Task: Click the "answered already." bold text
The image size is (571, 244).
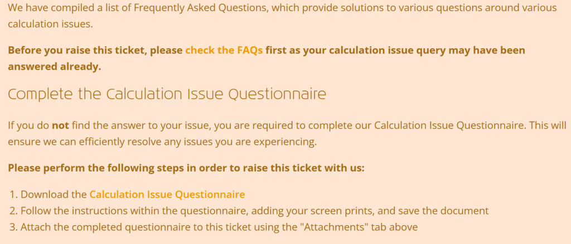Action: tap(54, 67)
